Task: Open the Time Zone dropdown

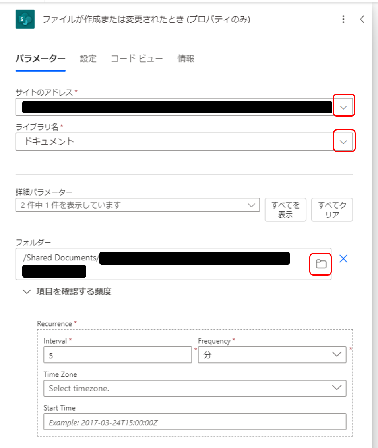Action: [195, 388]
